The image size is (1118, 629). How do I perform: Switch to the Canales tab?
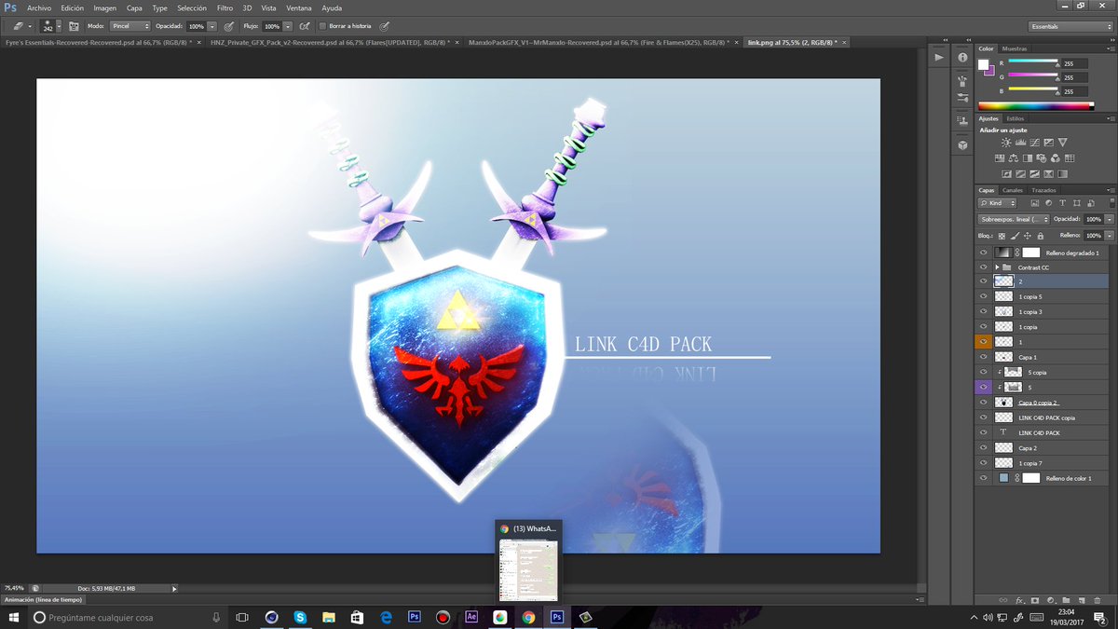click(1013, 190)
